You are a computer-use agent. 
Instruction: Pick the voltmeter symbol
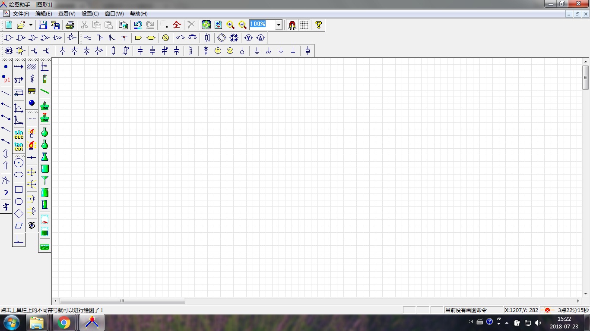248,38
